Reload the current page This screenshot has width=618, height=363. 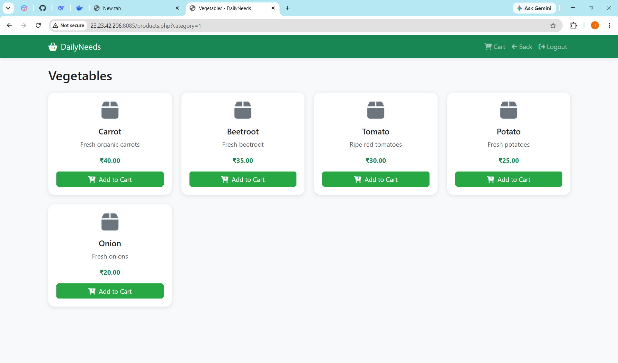point(38,25)
